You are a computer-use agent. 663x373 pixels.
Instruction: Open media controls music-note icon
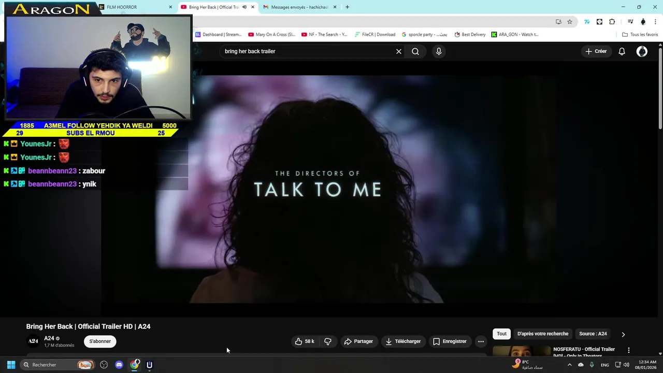pos(630,22)
